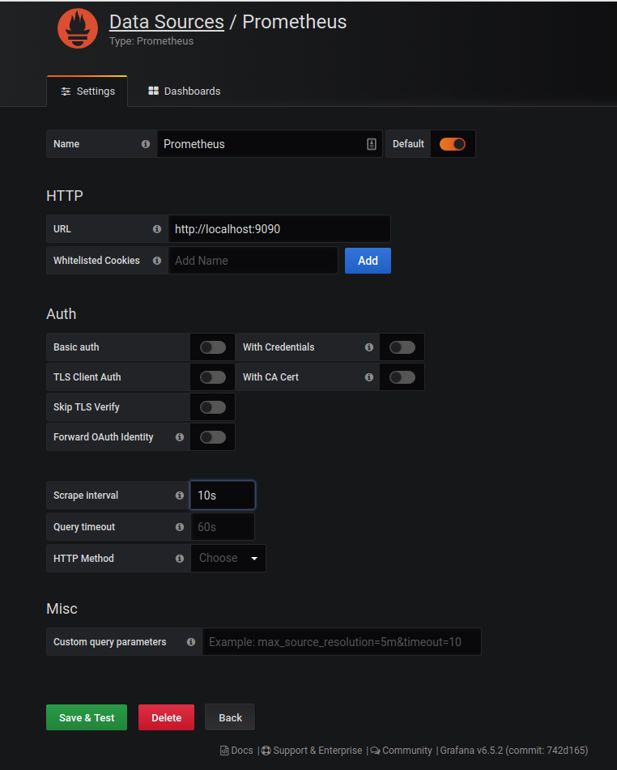617x770 pixels.
Task: Click the Custom query parameters input
Action: [x=342, y=642]
